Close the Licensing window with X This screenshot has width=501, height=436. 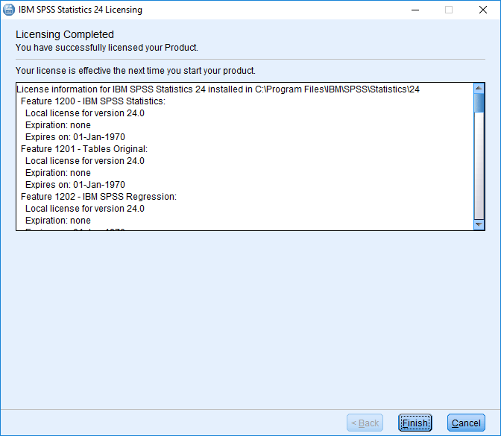483,10
